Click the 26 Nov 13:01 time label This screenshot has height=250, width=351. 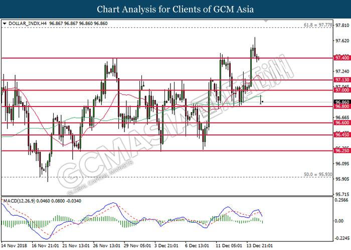(106, 246)
